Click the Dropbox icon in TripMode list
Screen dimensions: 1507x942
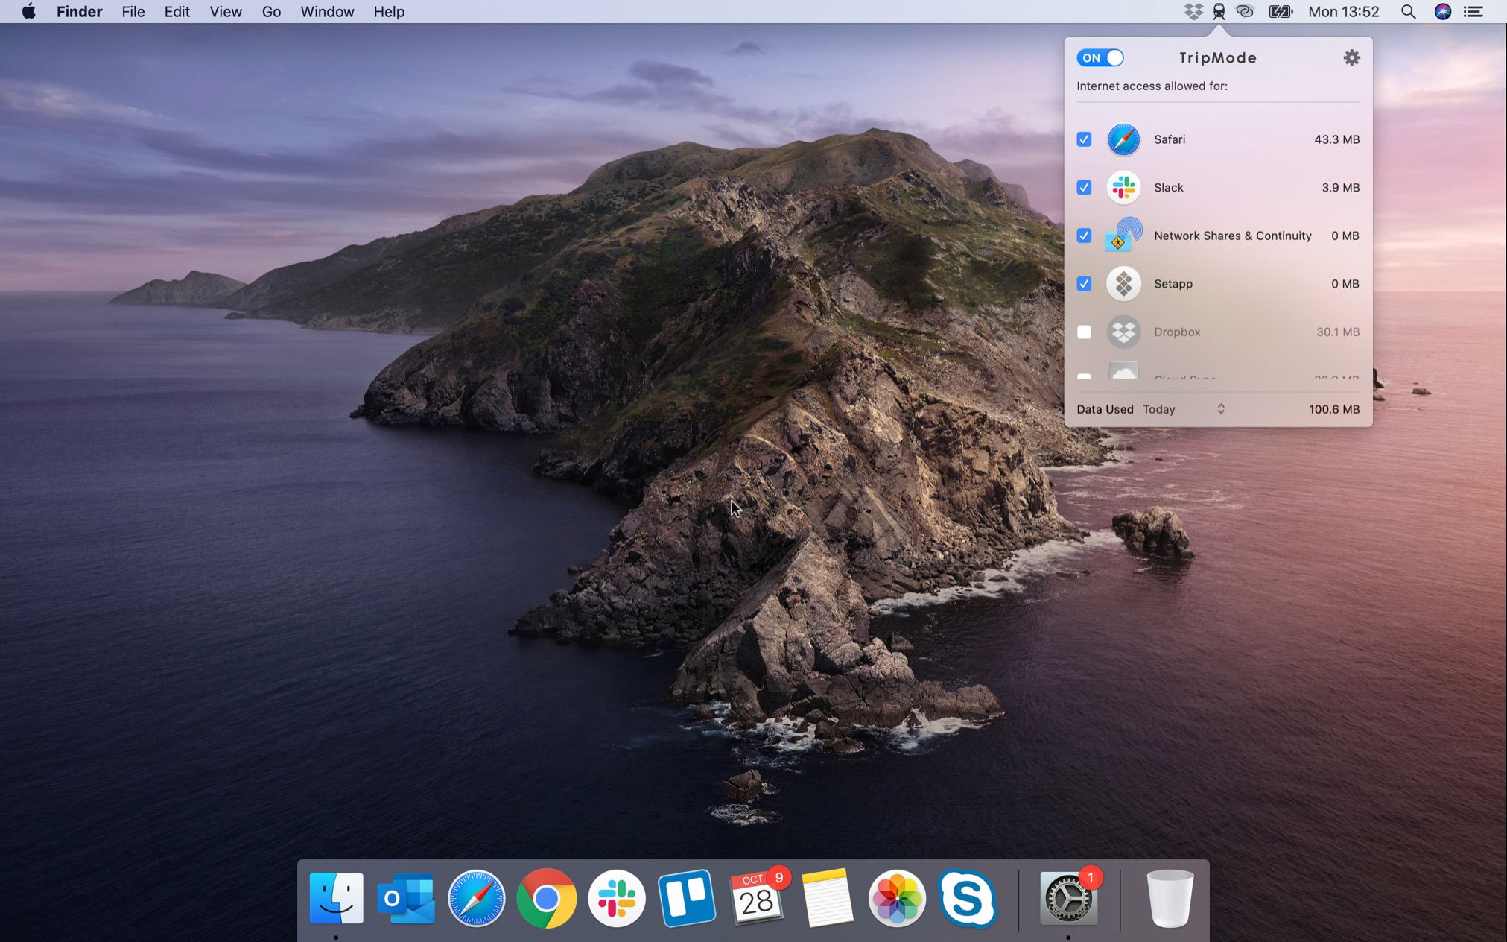(1123, 332)
